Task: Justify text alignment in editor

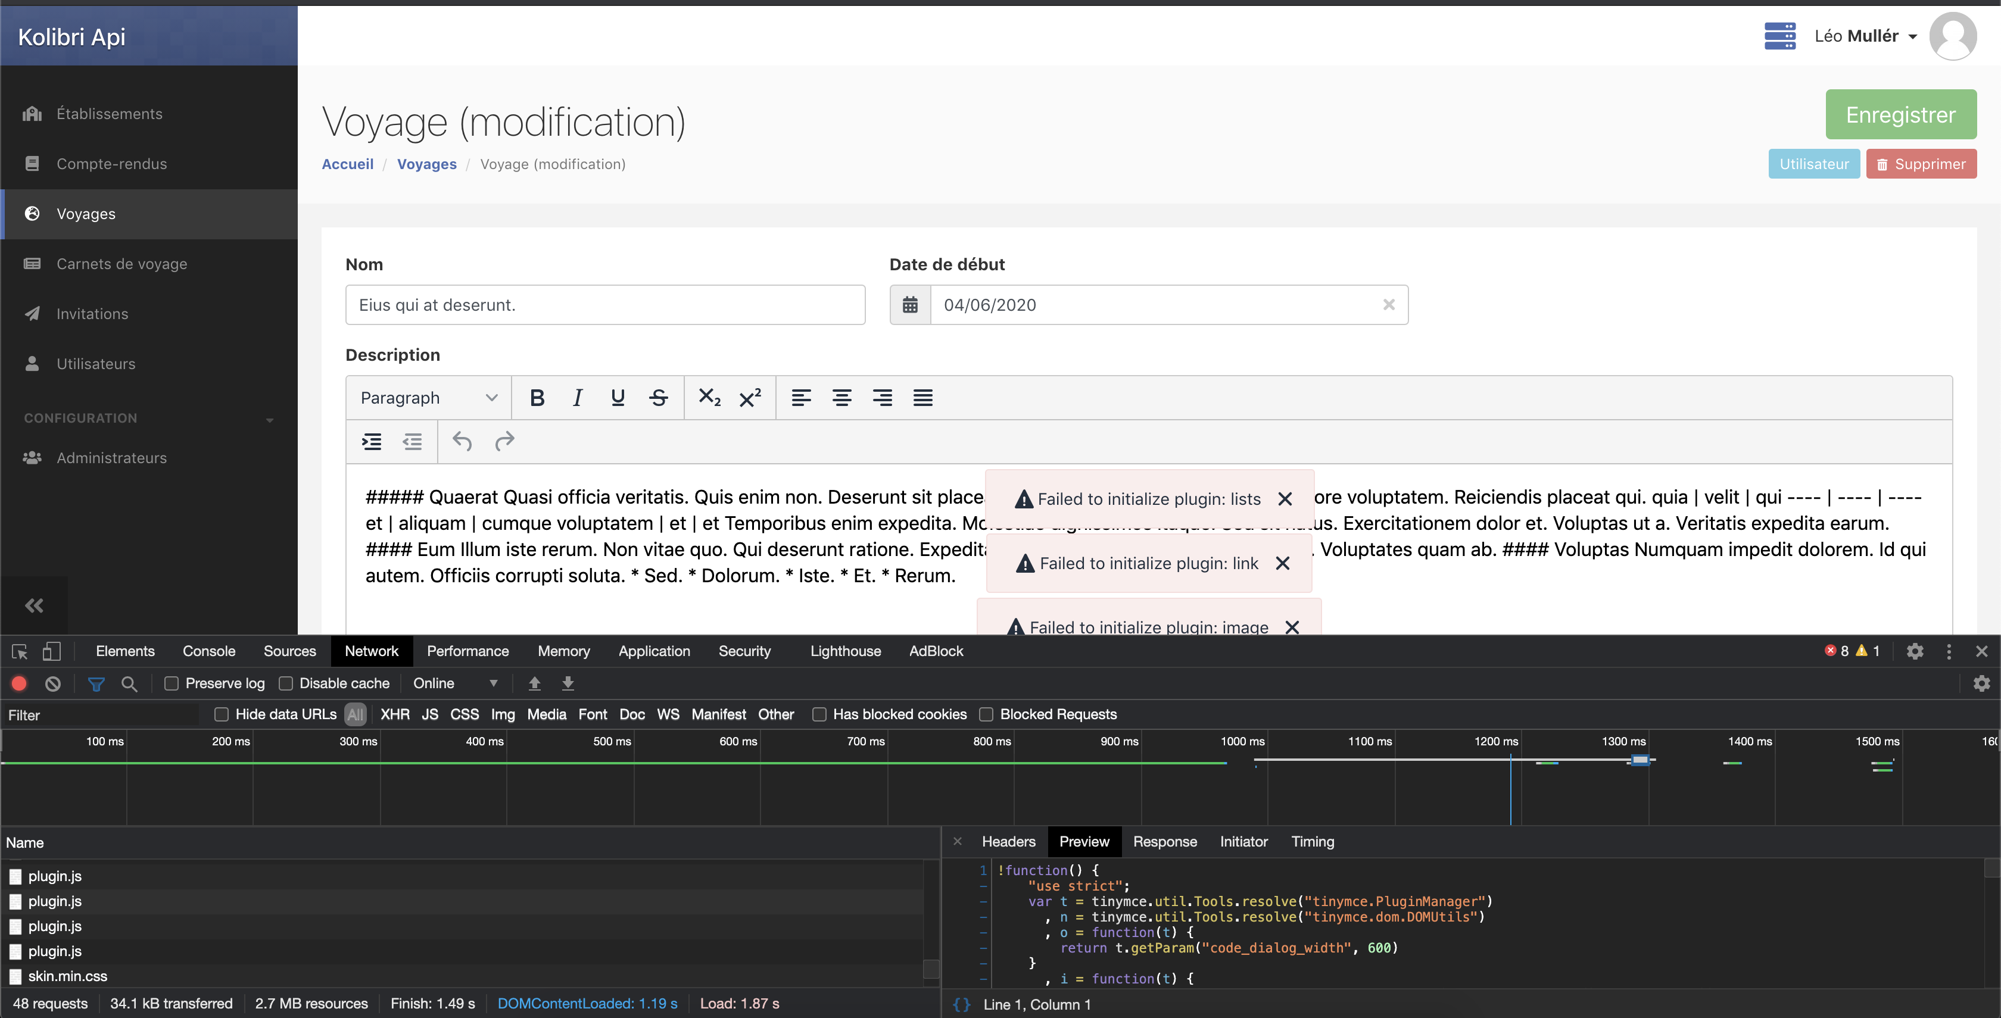Action: click(922, 398)
